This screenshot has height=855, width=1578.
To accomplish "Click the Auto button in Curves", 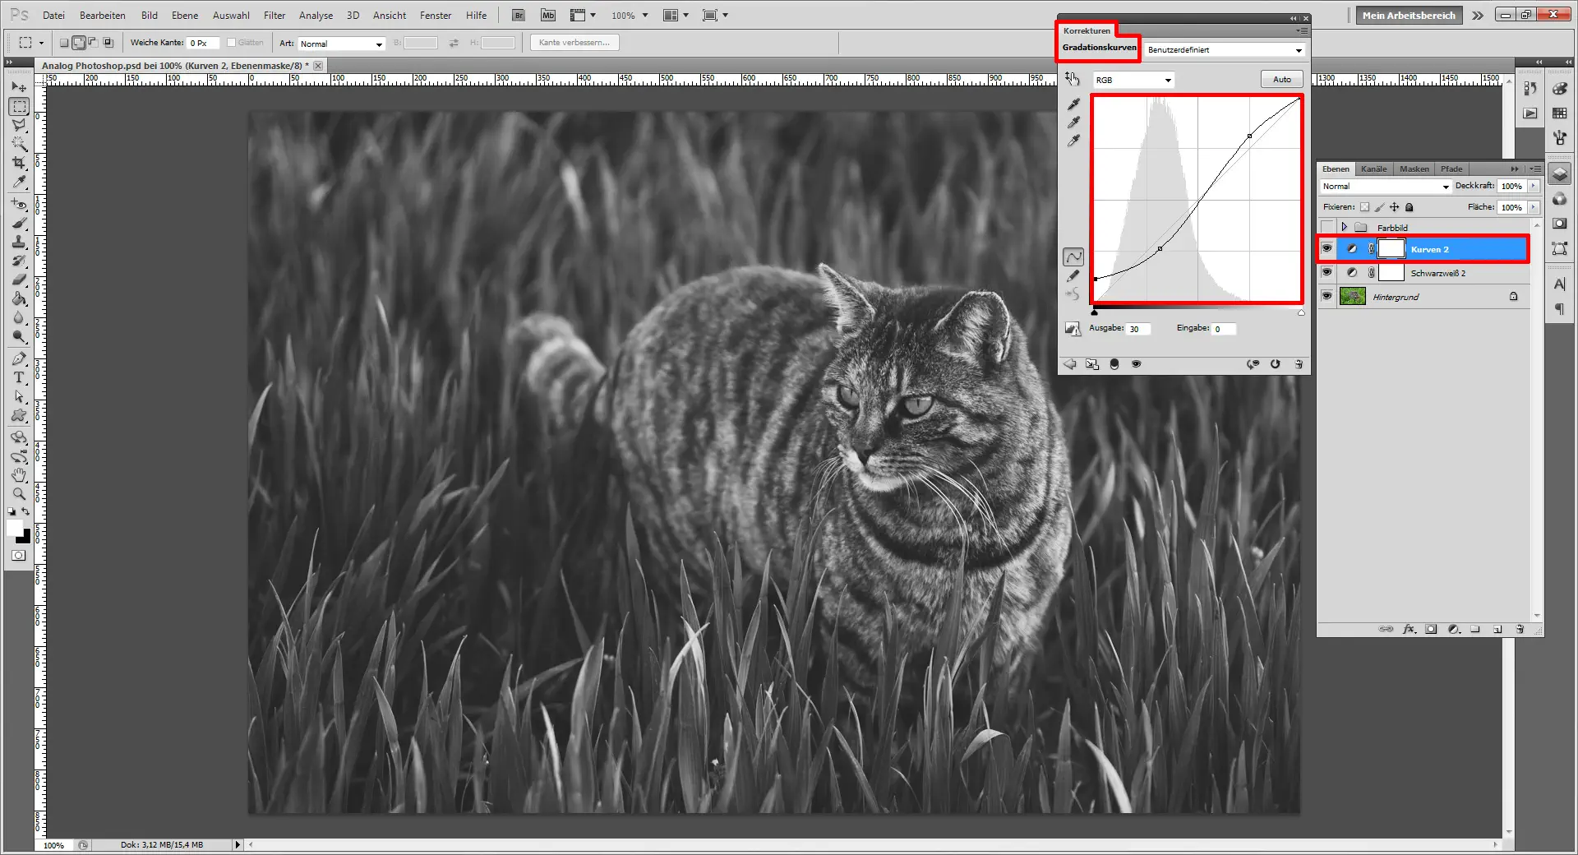I will 1281,79.
